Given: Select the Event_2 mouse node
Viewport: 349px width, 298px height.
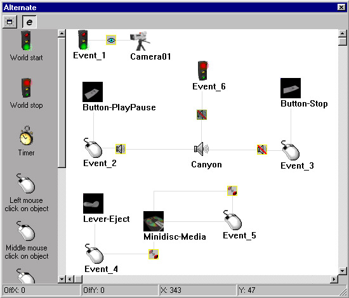Looking at the screenshot, I should (x=93, y=148).
